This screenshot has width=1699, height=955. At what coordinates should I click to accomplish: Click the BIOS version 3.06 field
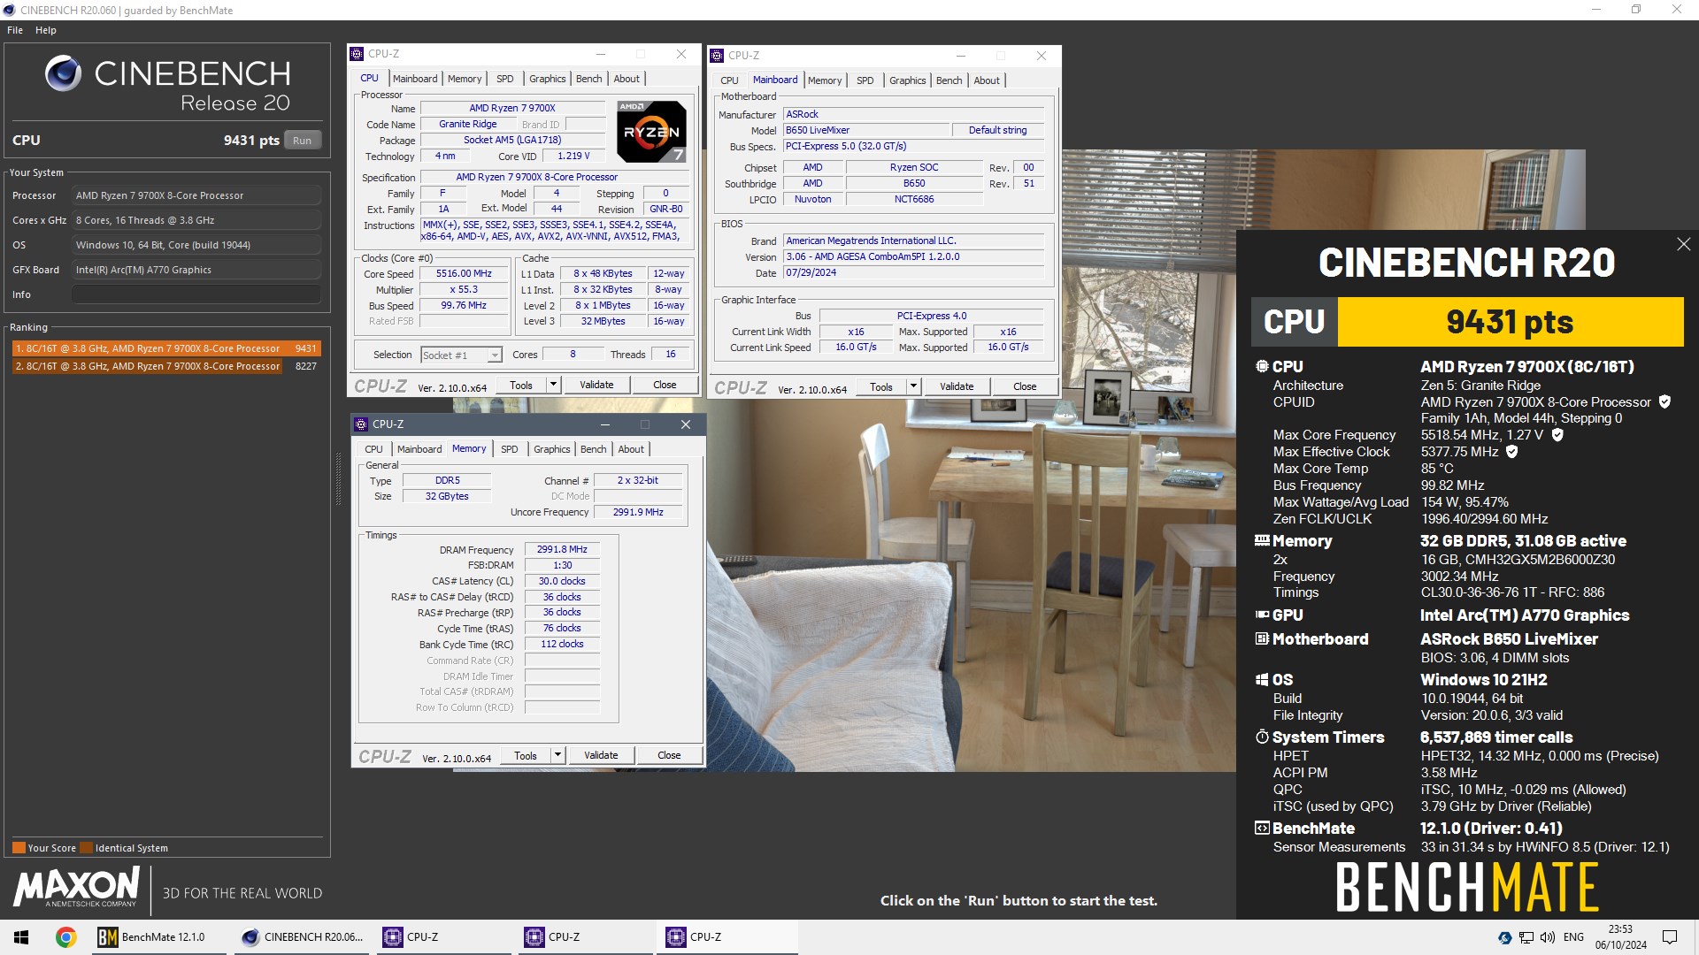pyautogui.click(x=914, y=256)
